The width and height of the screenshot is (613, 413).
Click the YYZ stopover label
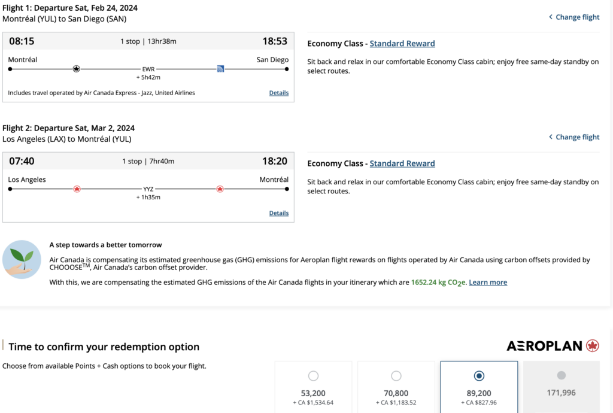point(148,189)
